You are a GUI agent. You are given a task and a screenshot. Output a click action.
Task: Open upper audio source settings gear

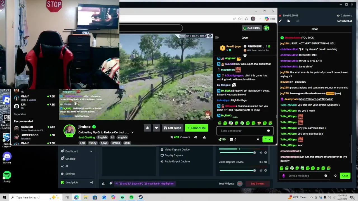coord(265,153)
